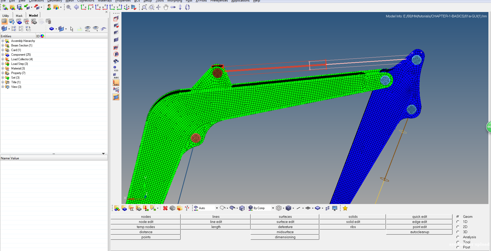Open the Mask tab
Image resolution: width=491 pixels, height=251 pixels.
pos(19,16)
